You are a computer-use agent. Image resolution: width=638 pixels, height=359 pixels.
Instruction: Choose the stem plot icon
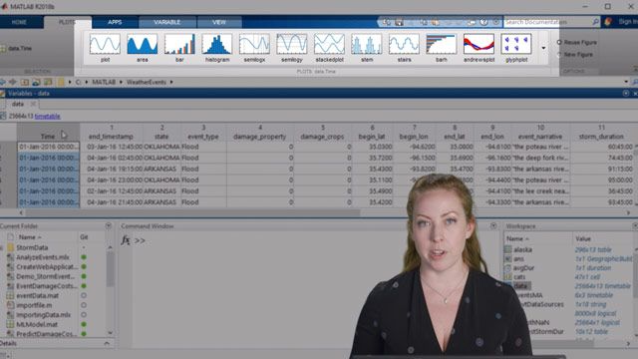(367, 47)
